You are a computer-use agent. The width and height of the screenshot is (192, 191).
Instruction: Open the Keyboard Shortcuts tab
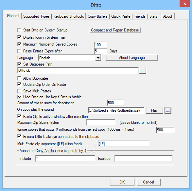point(69,16)
